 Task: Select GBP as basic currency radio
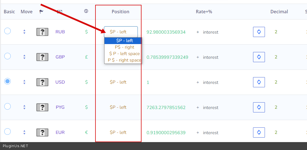pyautogui.click(x=8, y=56)
